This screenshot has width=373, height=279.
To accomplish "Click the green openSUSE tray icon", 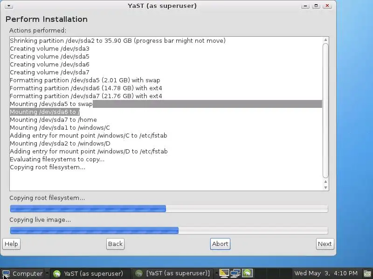I will [247, 273].
